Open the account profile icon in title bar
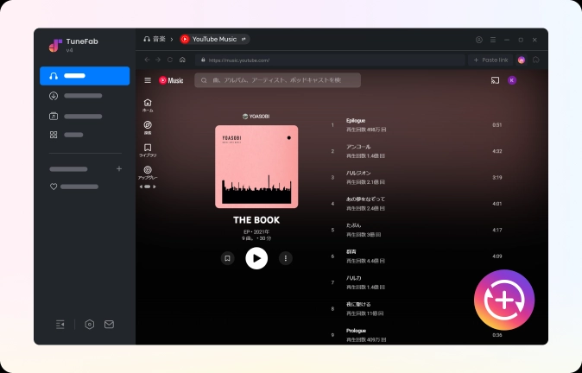The image size is (582, 373). pos(479,40)
